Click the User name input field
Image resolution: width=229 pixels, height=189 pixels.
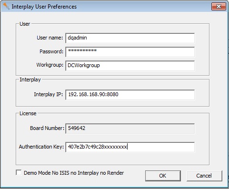[x=130, y=38]
